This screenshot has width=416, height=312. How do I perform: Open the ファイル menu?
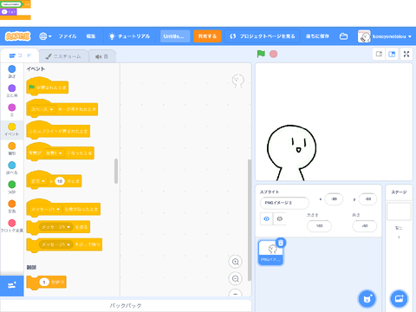coord(68,36)
